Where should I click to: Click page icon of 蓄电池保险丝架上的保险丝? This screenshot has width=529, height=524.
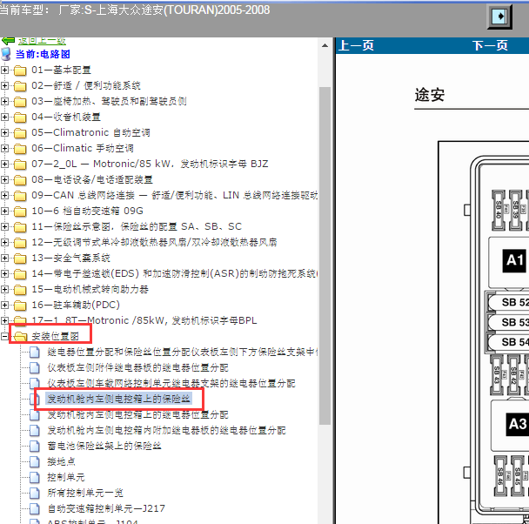[35, 446]
